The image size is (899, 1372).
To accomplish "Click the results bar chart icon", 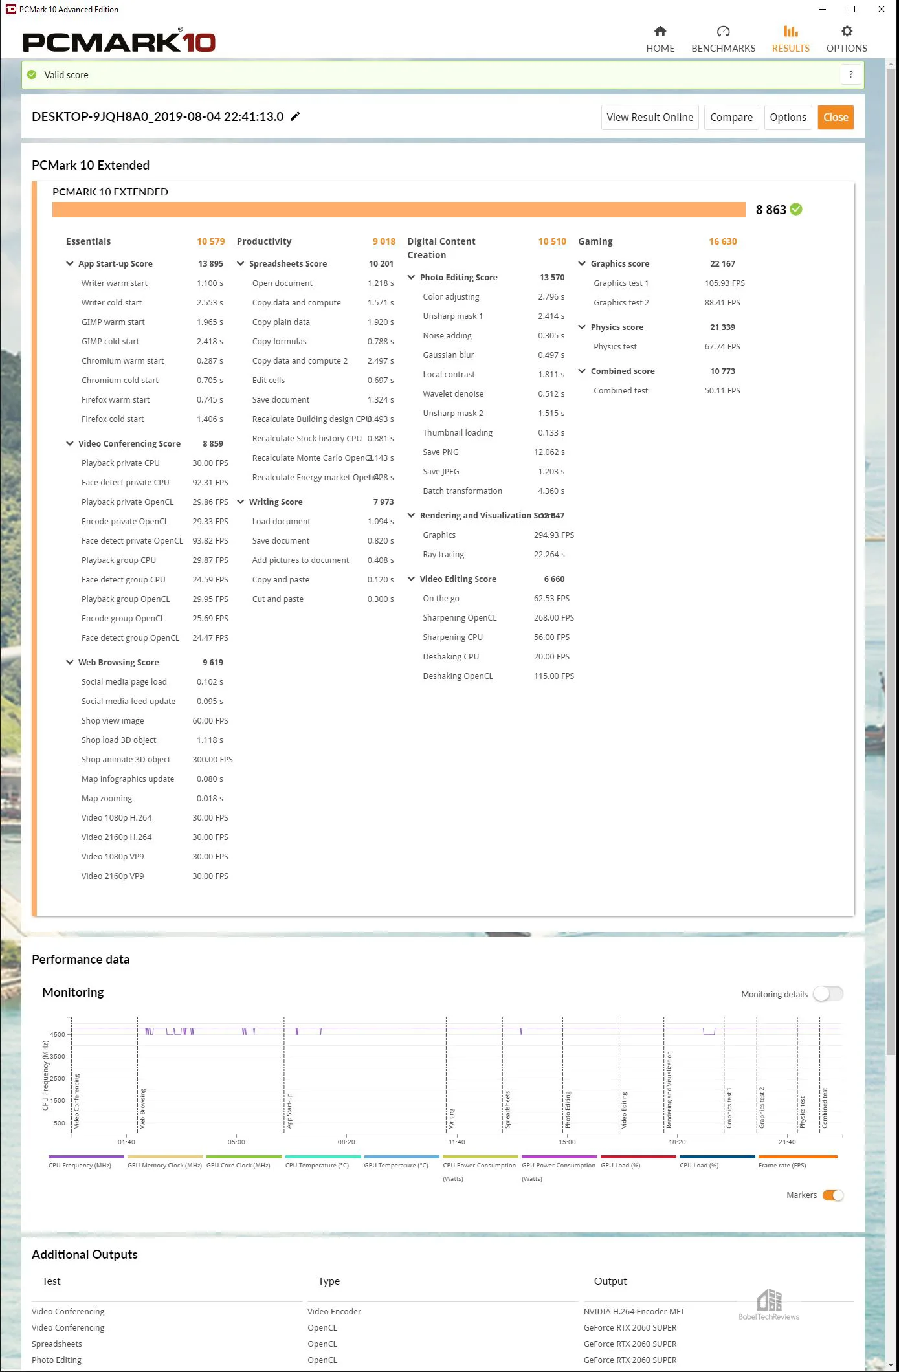I will point(791,31).
